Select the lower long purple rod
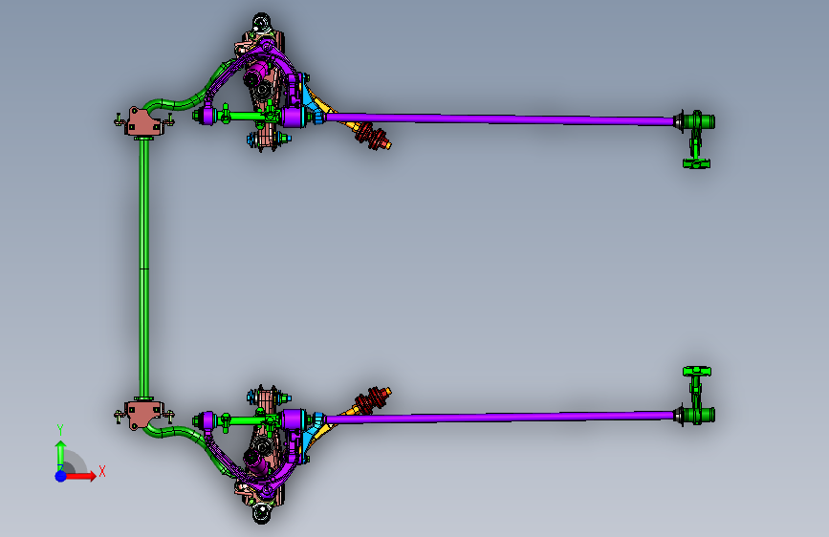 point(500,417)
